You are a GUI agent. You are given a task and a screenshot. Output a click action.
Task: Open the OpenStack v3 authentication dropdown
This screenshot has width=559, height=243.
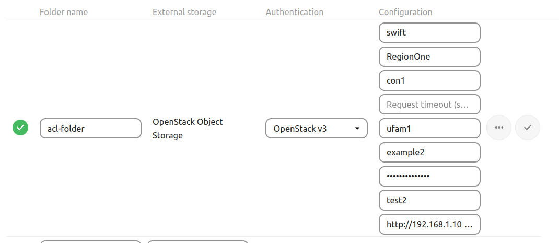pos(317,128)
